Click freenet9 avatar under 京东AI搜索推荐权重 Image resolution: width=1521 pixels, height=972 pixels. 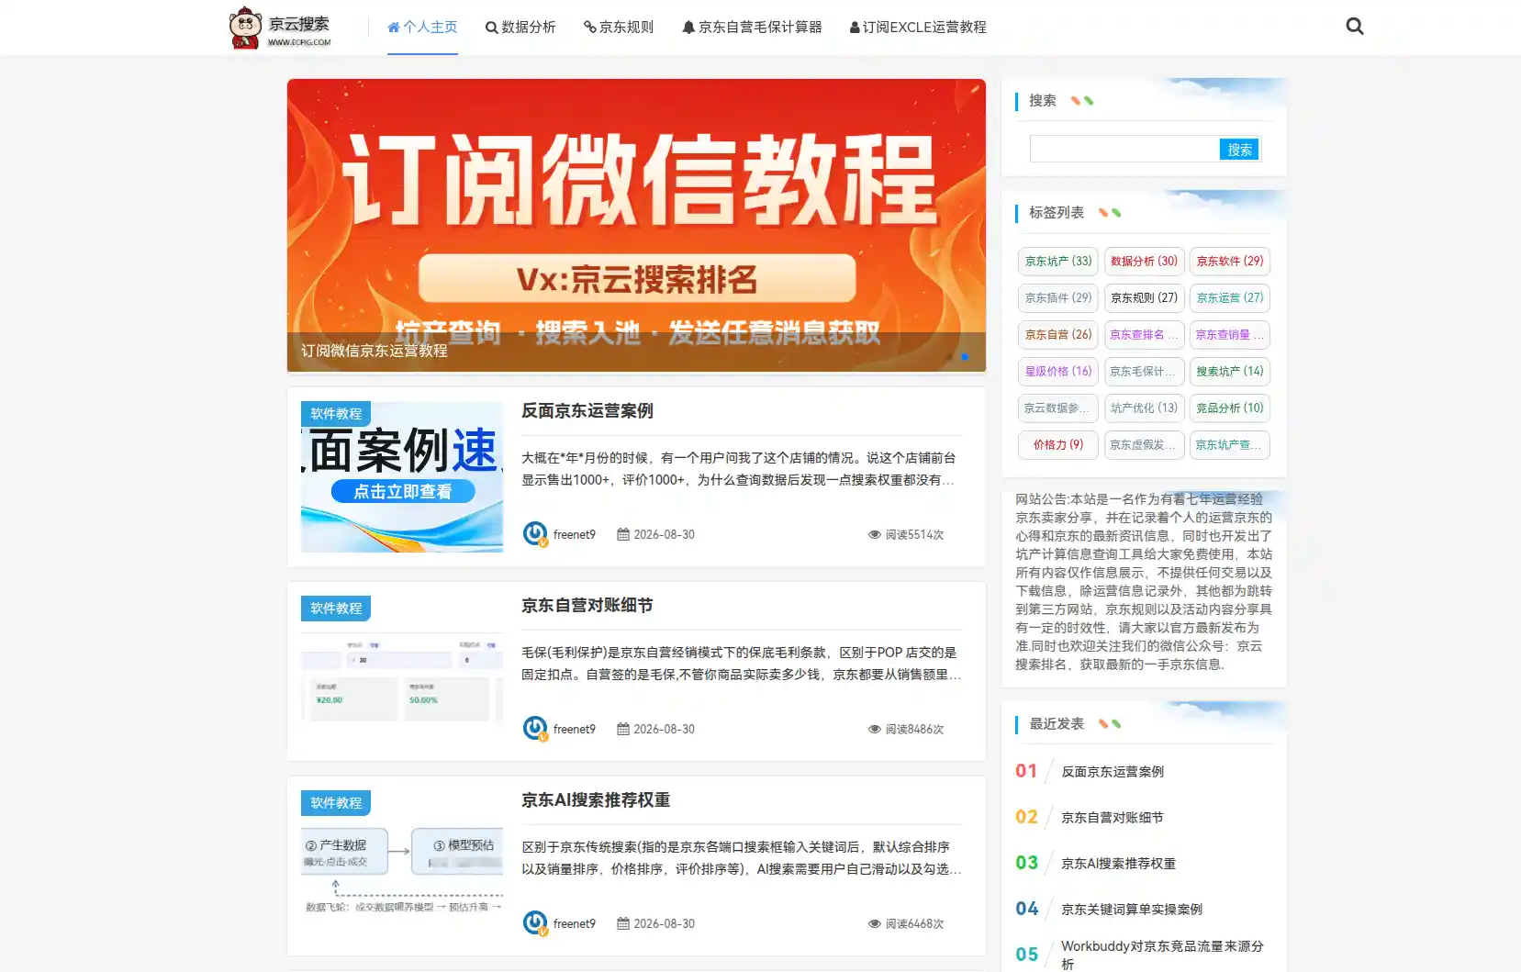[x=535, y=923]
